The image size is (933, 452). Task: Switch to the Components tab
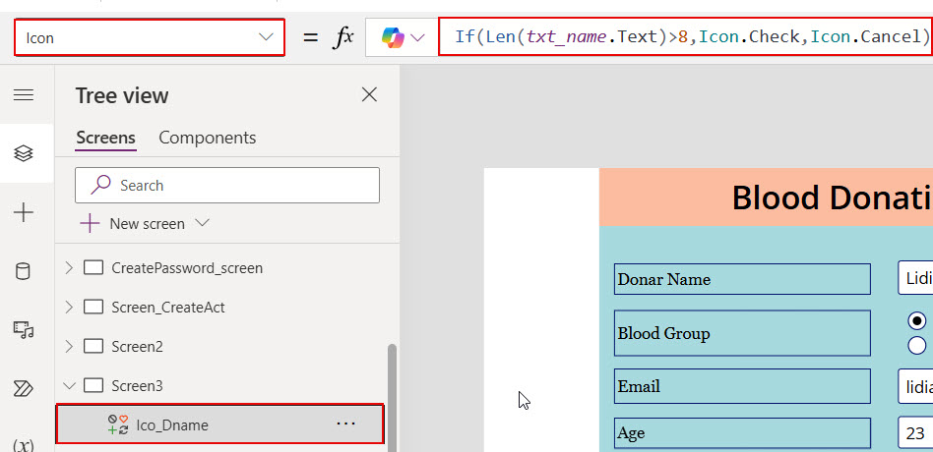coord(207,138)
